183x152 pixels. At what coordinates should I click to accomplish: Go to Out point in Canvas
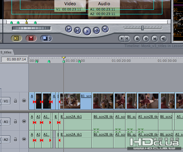(x=105, y=29)
